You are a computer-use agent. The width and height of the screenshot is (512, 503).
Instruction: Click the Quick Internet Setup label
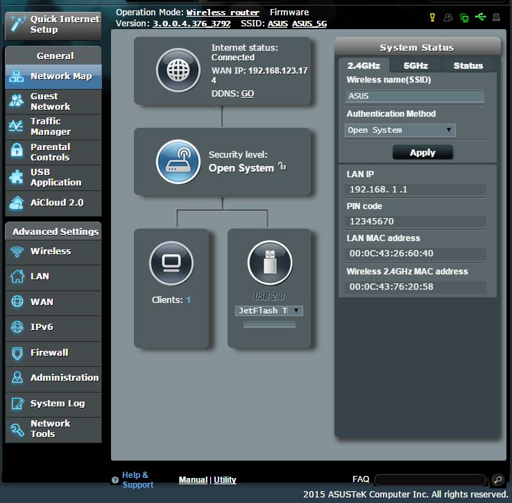(65, 24)
